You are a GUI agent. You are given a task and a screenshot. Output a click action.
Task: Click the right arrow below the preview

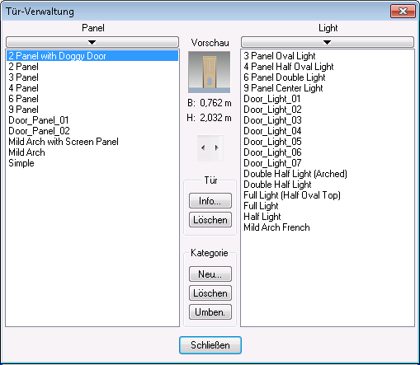pyautogui.click(x=217, y=148)
